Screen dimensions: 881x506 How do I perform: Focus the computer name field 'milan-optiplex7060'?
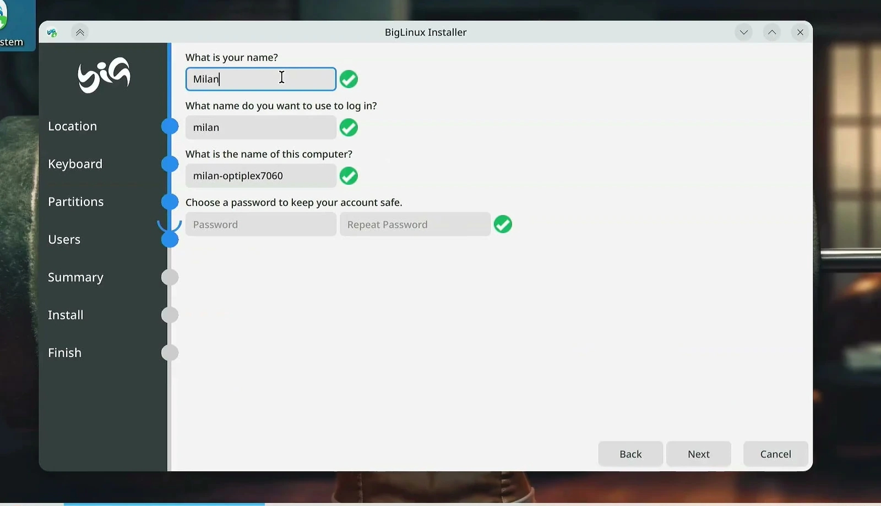[x=261, y=176]
